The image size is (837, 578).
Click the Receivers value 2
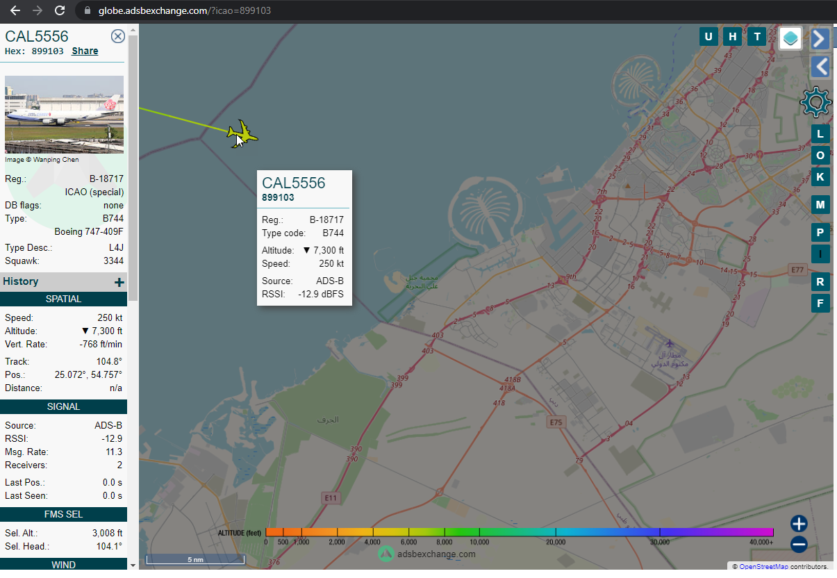119,465
